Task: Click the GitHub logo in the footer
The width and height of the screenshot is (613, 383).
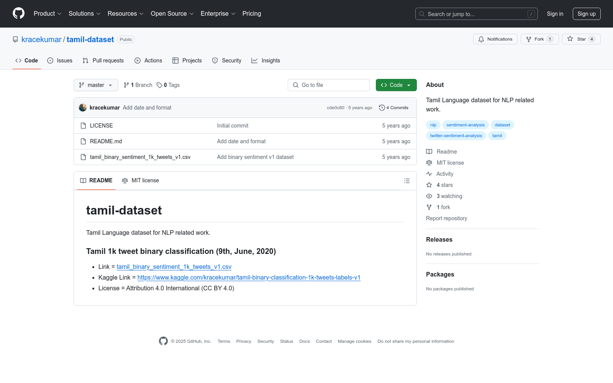Action: [x=163, y=341]
